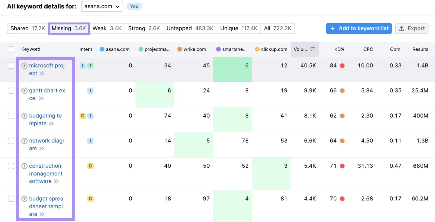Sort by the CPC column header
This screenshot has width=435, height=222.
coord(368,49)
